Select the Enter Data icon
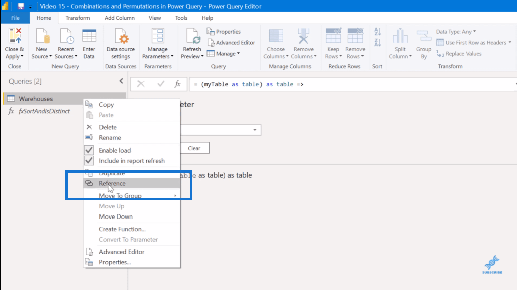This screenshot has width=517, height=290. coord(89,36)
